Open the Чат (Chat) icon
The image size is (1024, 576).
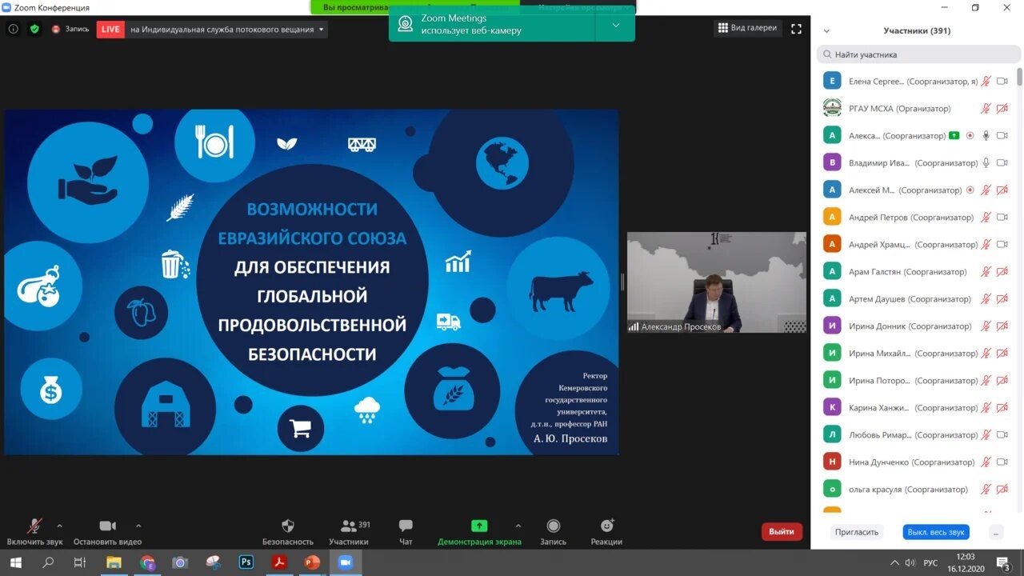point(406,526)
